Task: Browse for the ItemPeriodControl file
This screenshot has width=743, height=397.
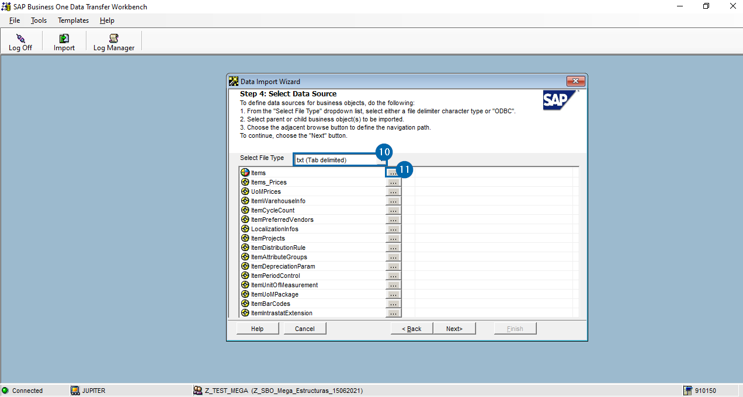Action: tap(393, 276)
